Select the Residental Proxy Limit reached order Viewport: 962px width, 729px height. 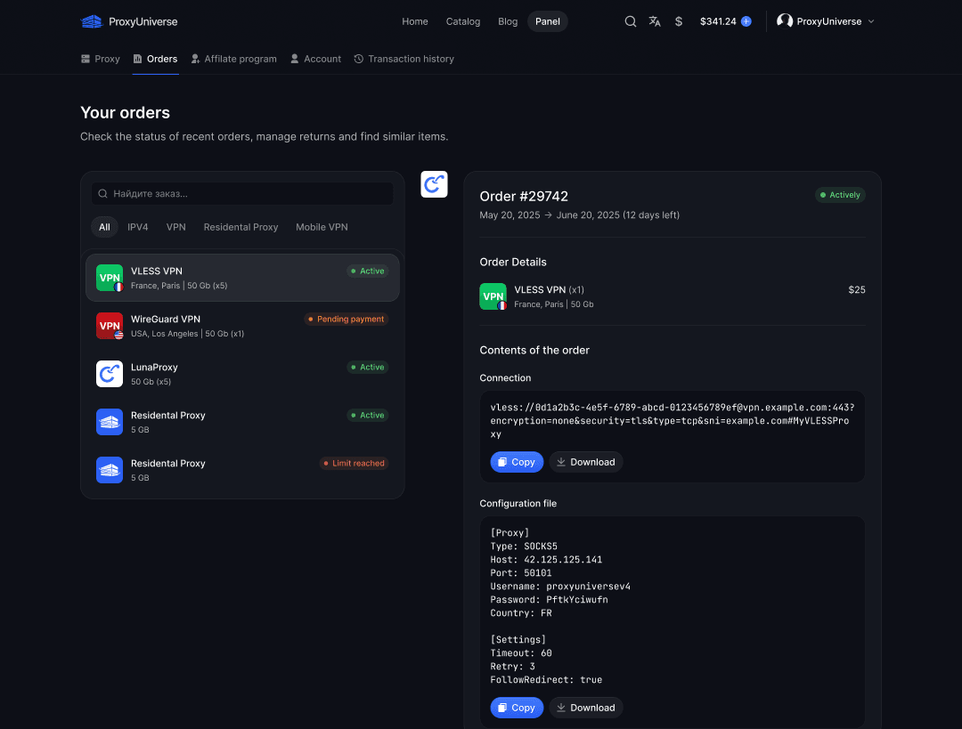(242, 470)
